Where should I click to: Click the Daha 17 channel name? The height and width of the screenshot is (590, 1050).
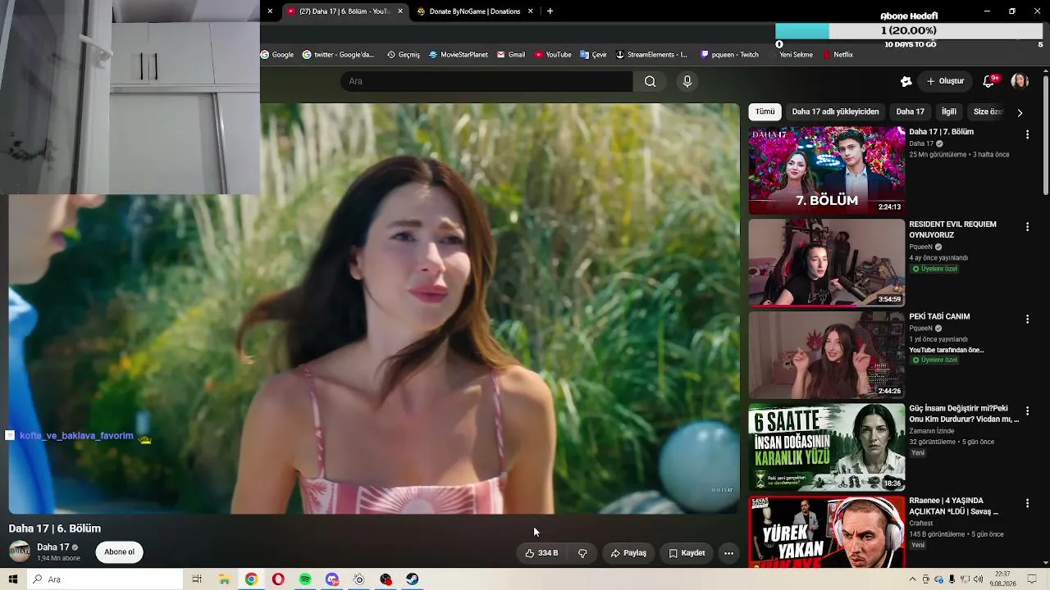pos(52,547)
